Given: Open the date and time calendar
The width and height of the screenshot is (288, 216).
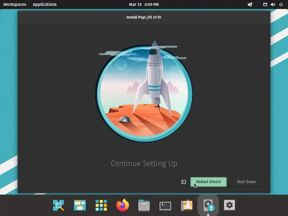Looking at the screenshot, I should tap(144, 4).
